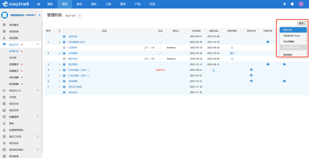
Task: Switch to the 团队 top tab
Action: [x=94, y=4]
